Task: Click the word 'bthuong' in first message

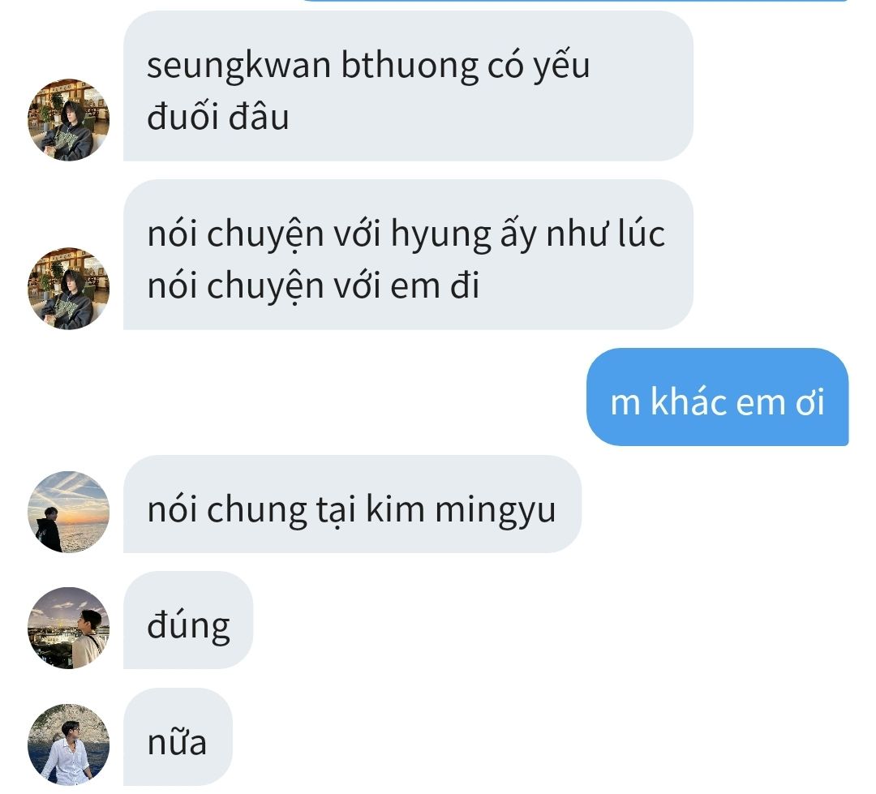Action: (x=410, y=66)
